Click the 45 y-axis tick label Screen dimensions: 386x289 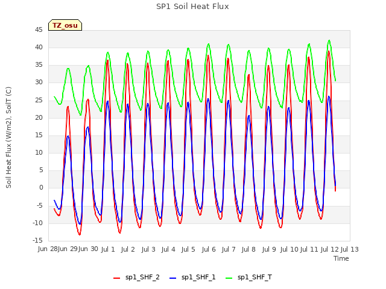[x=39, y=30]
